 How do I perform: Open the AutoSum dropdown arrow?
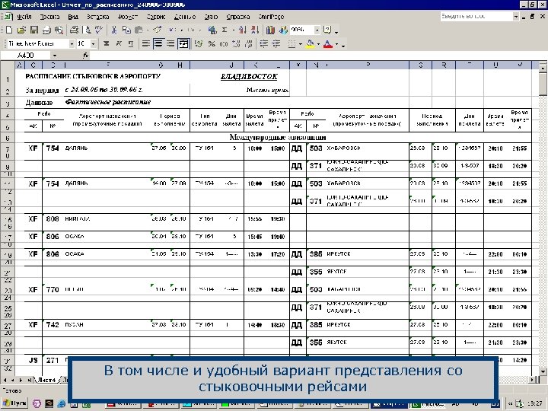point(233,30)
